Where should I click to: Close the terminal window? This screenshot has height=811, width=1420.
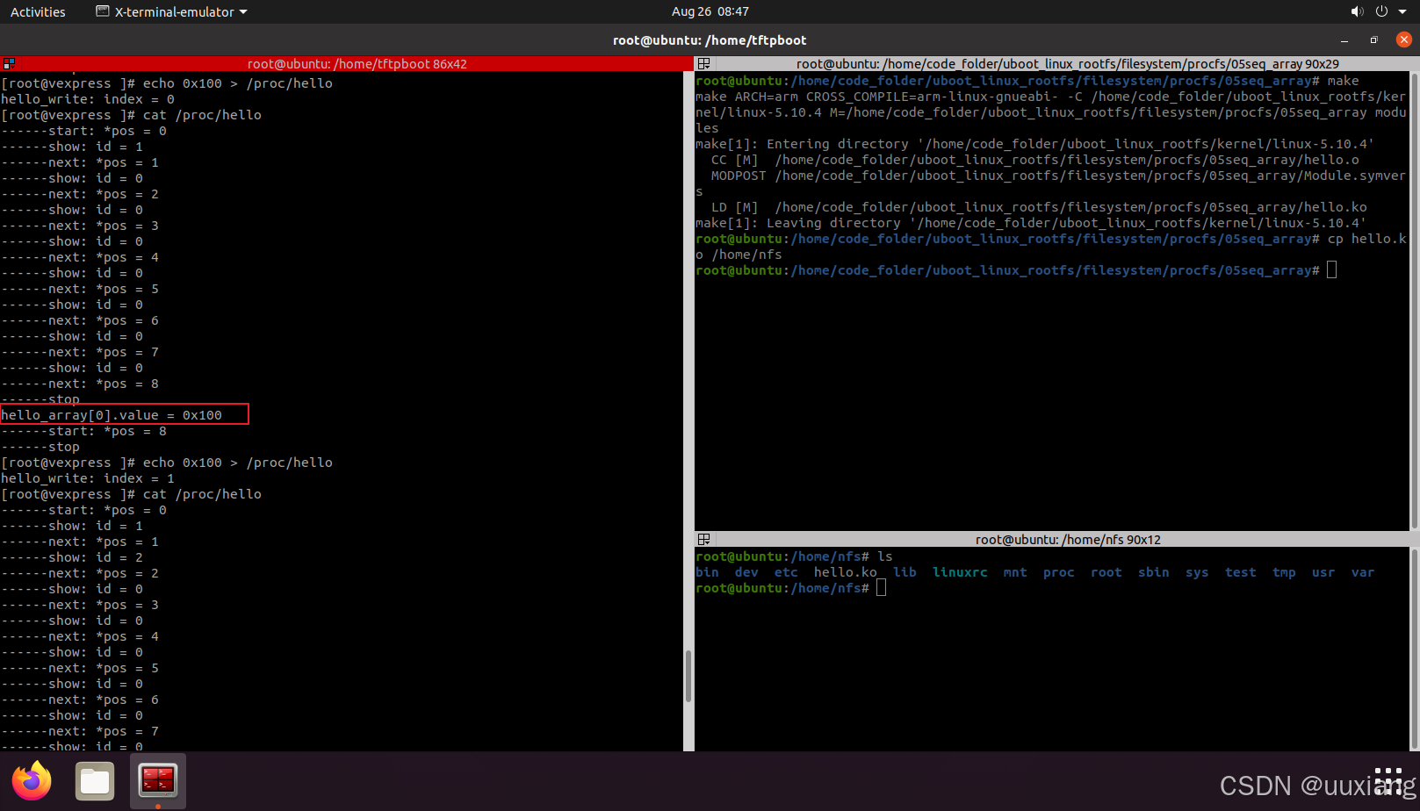(x=1403, y=39)
